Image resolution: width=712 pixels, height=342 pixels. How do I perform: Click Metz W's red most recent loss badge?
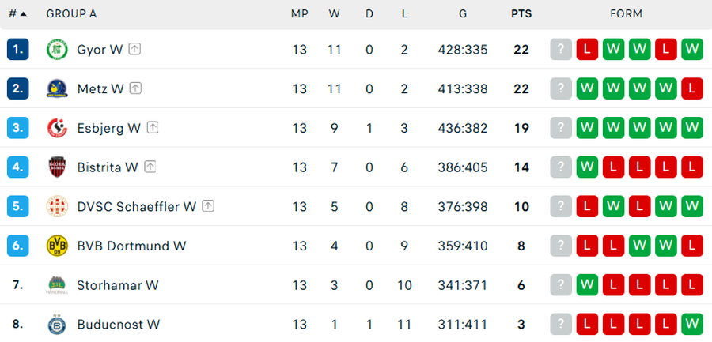pos(691,88)
